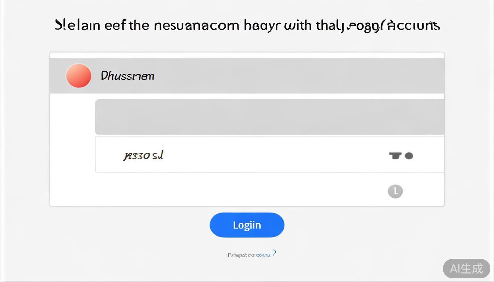Focus the white field with garbled text
This screenshot has width=494, height=282.
pos(257,154)
